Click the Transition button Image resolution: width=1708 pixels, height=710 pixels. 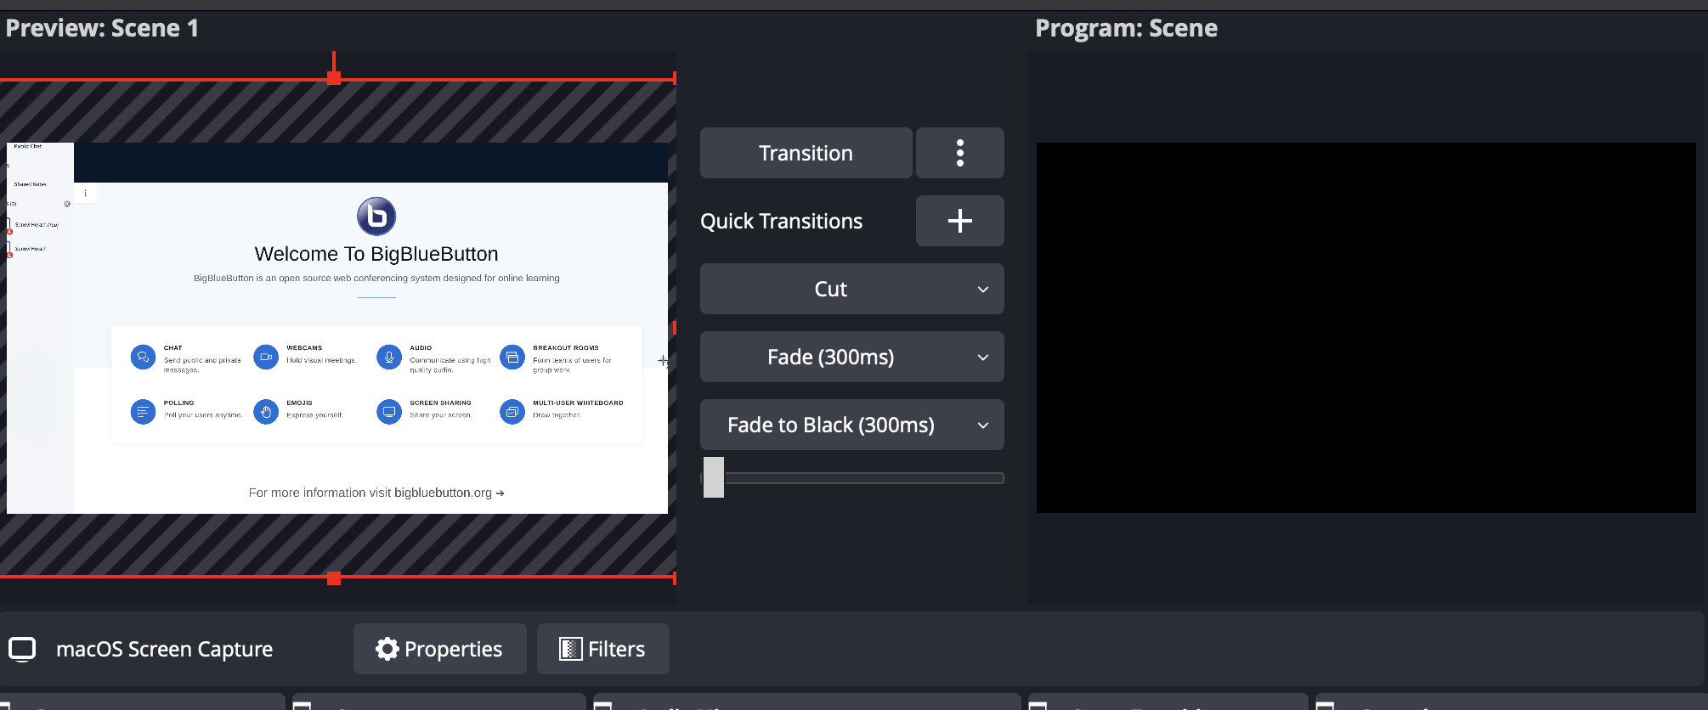806,153
